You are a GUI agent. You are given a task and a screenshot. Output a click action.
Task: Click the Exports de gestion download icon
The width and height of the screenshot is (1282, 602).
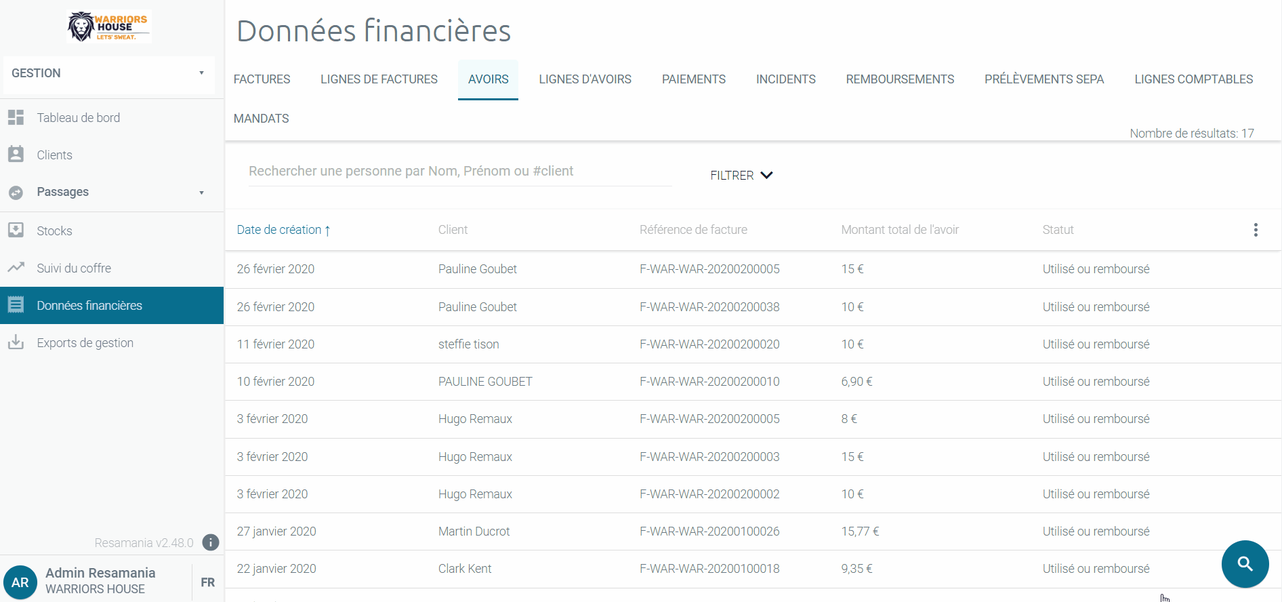tap(16, 342)
